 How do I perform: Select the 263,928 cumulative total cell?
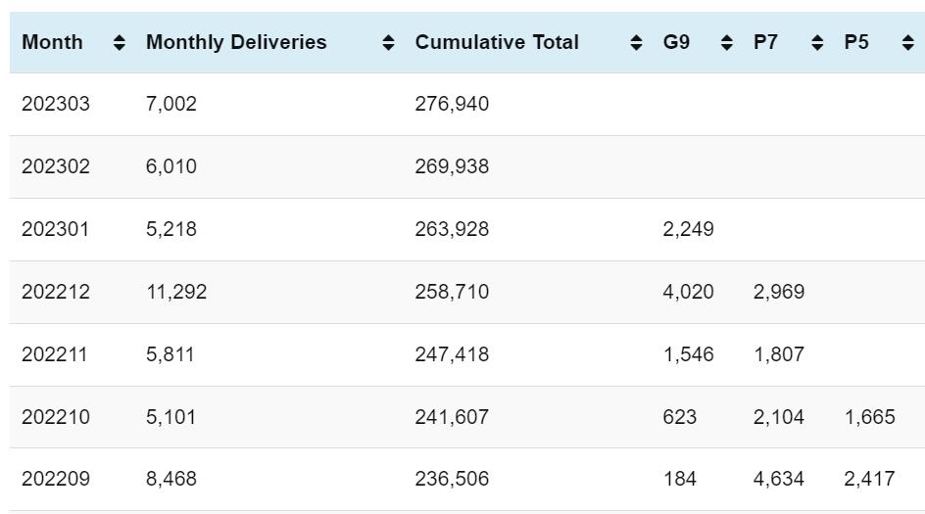tap(452, 229)
